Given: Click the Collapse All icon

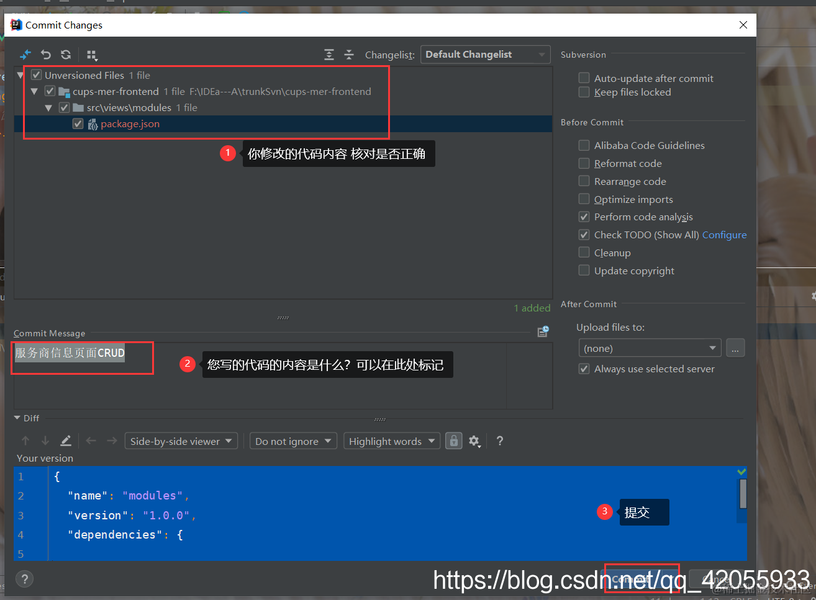Looking at the screenshot, I should [x=349, y=55].
